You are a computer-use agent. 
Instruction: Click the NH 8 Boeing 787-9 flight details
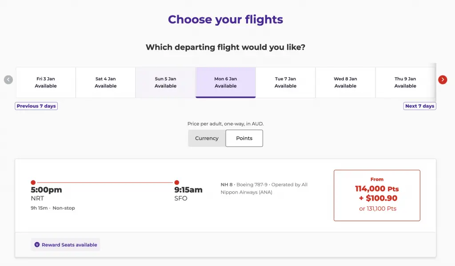click(x=264, y=188)
